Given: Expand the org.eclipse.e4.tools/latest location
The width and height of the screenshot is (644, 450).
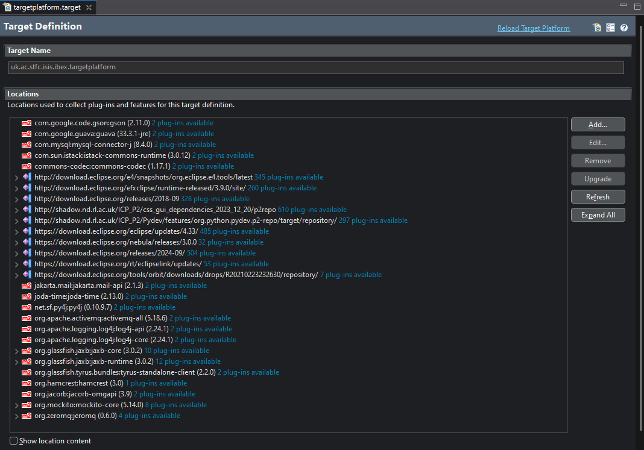Looking at the screenshot, I should tap(17, 178).
